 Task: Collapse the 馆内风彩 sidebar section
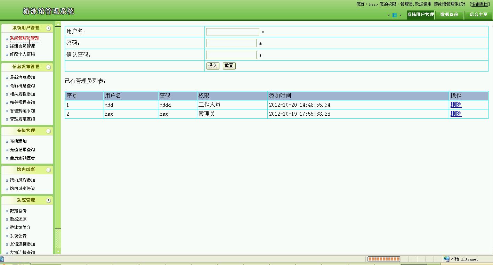coord(49,170)
